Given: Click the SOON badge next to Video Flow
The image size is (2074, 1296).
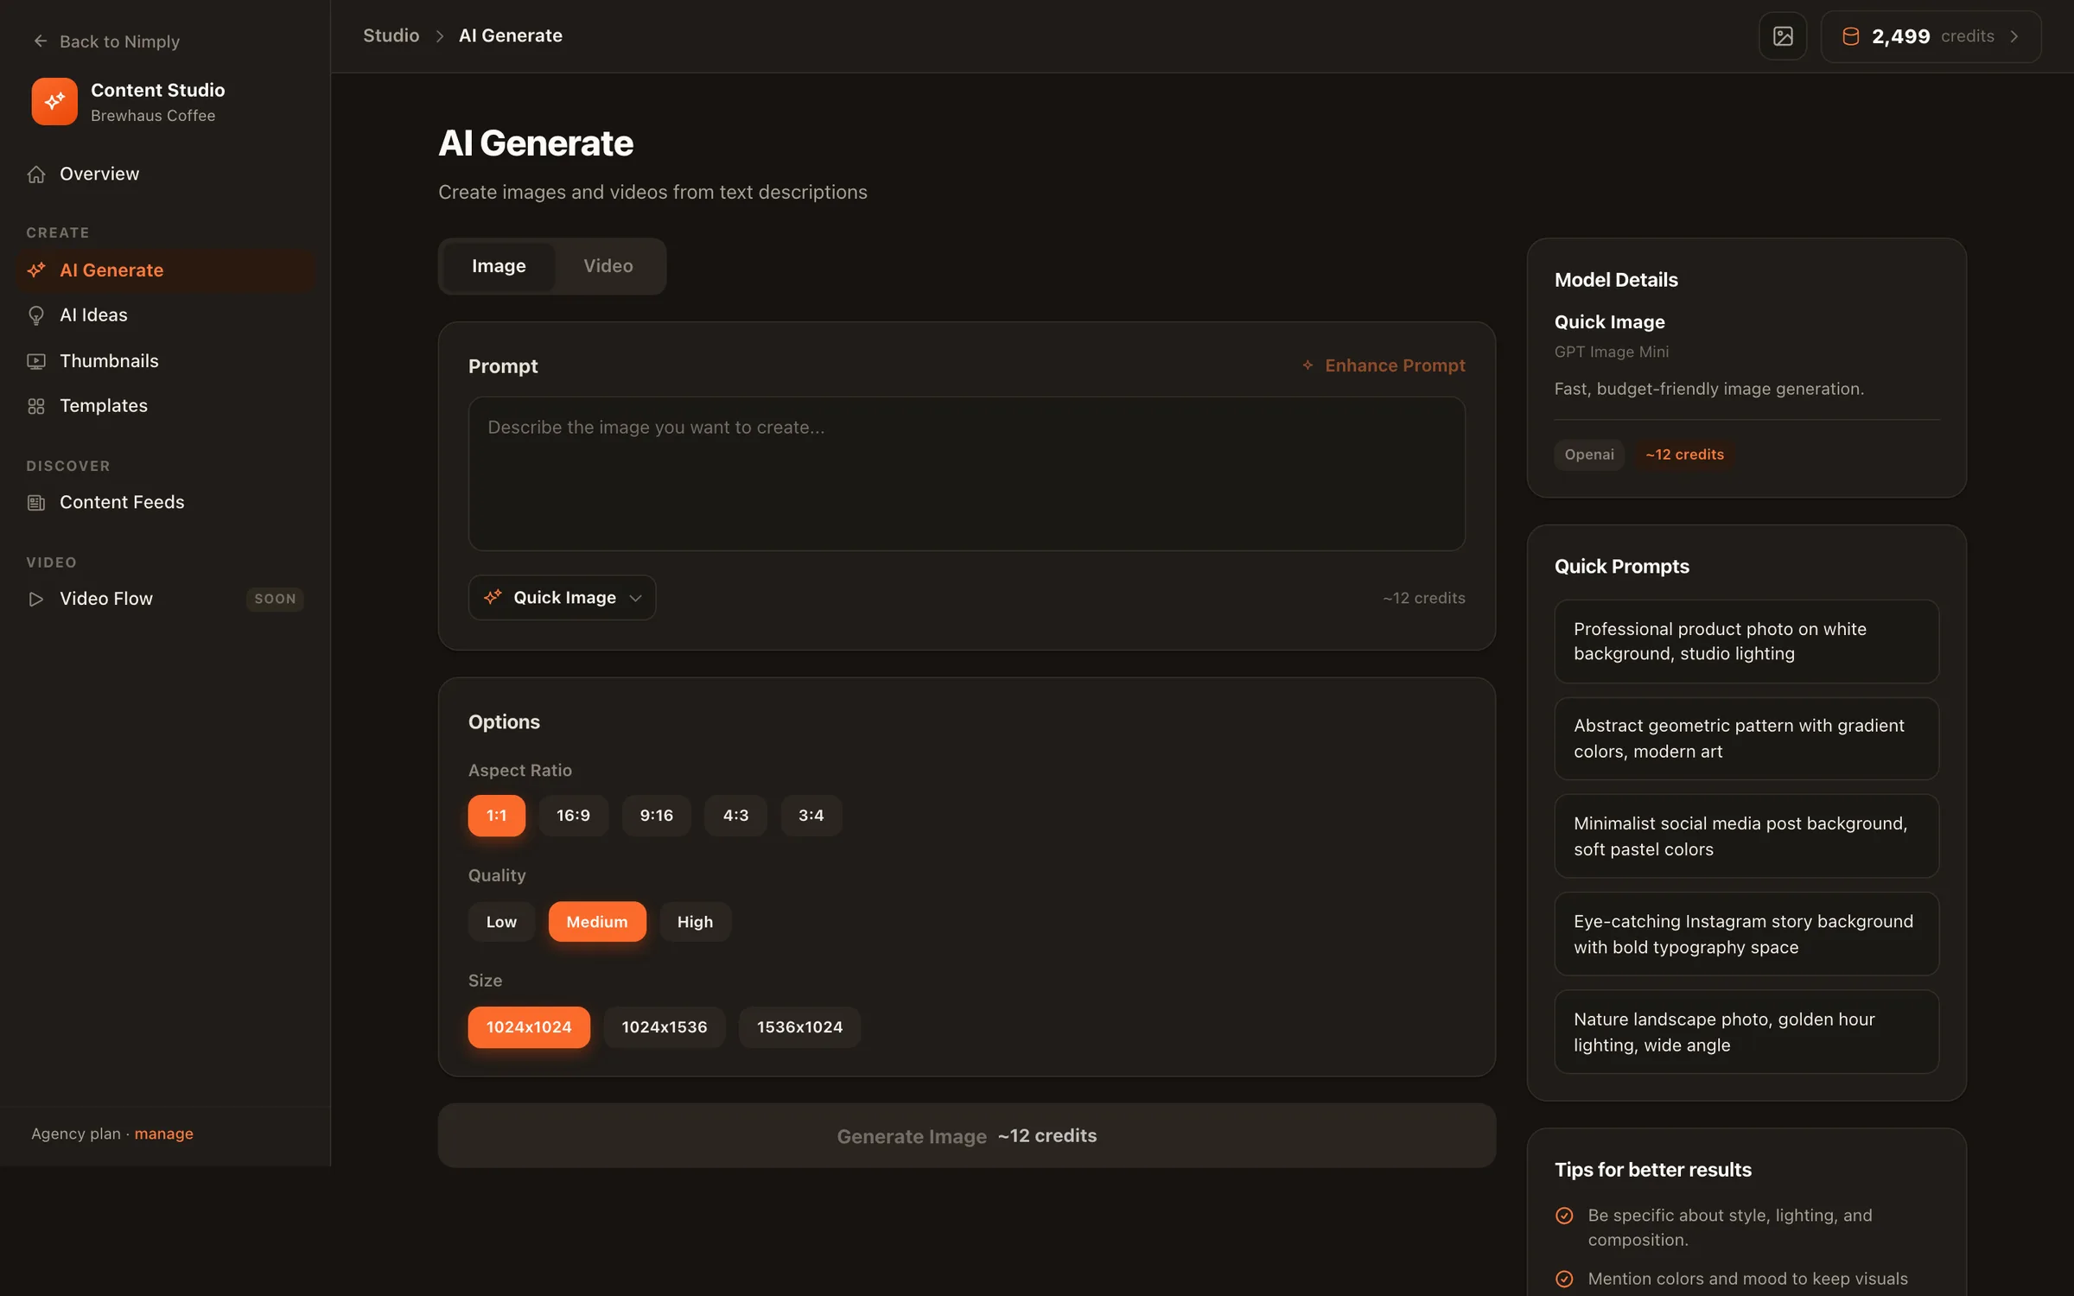Looking at the screenshot, I should [x=275, y=599].
